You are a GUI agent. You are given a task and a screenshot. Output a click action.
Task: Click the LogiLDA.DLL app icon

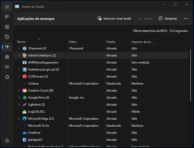(x=25, y=112)
